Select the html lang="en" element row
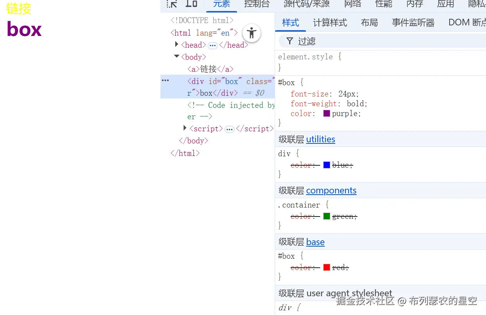The image size is (486, 315). [204, 33]
